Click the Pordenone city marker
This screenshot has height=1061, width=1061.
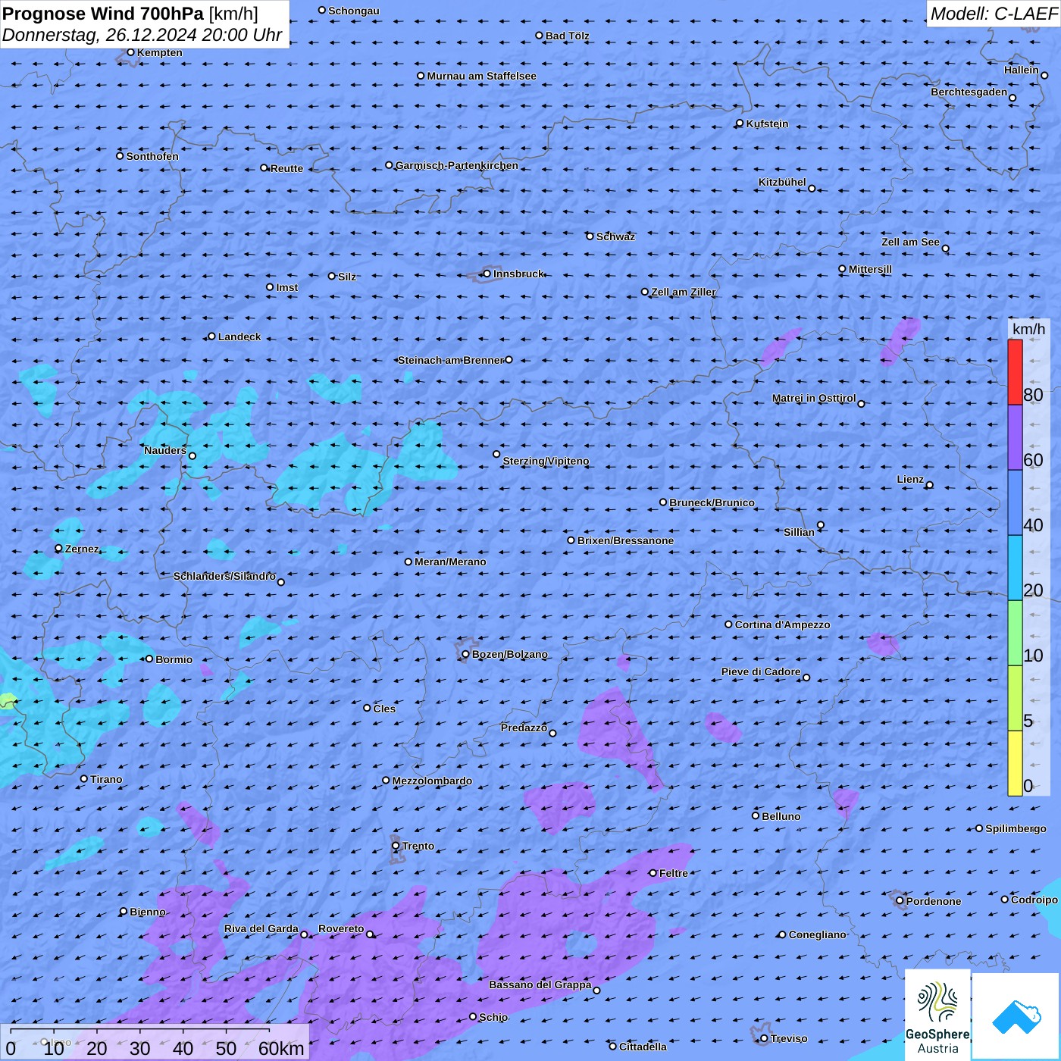(900, 901)
